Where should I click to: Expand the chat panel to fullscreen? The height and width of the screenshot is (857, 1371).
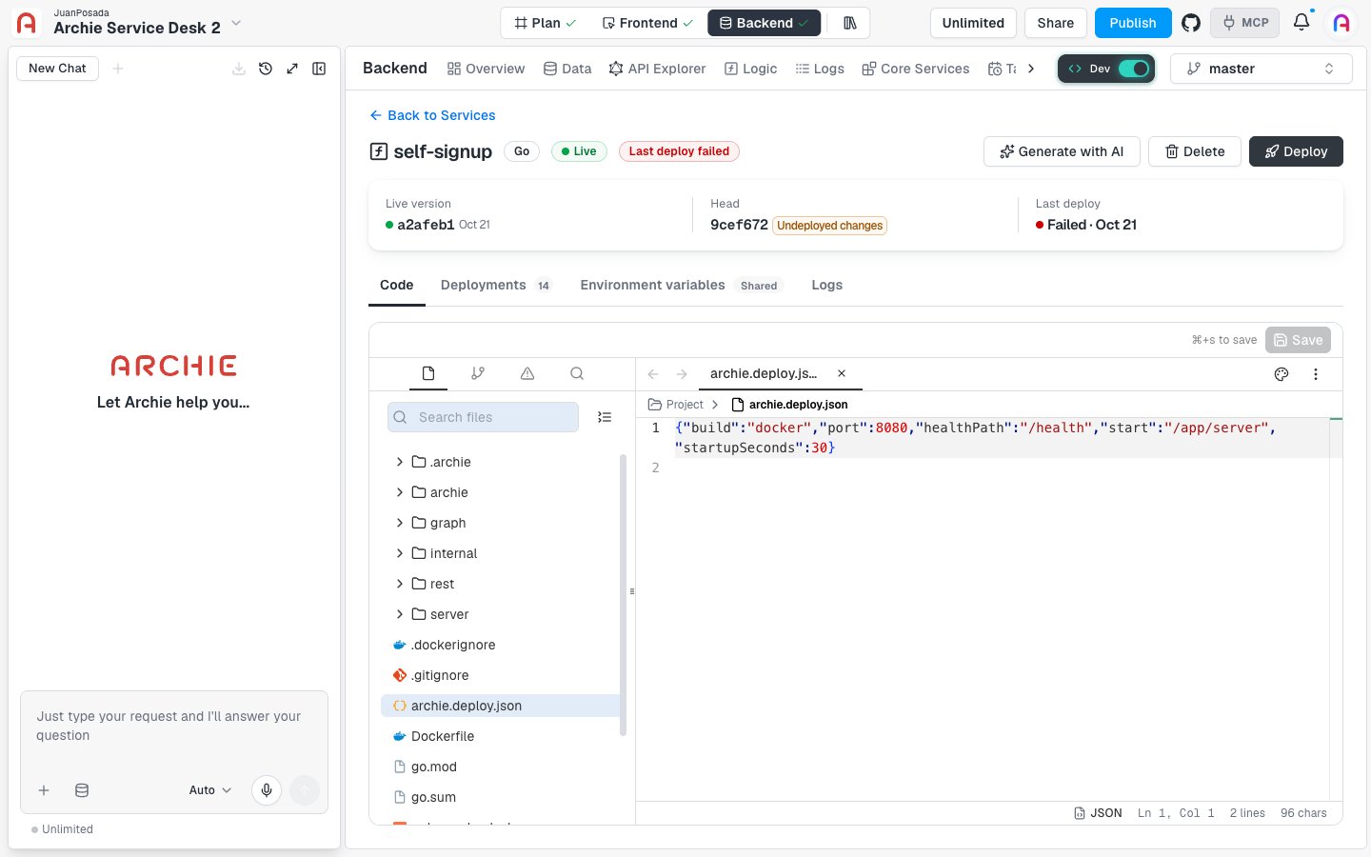pyautogui.click(x=292, y=69)
